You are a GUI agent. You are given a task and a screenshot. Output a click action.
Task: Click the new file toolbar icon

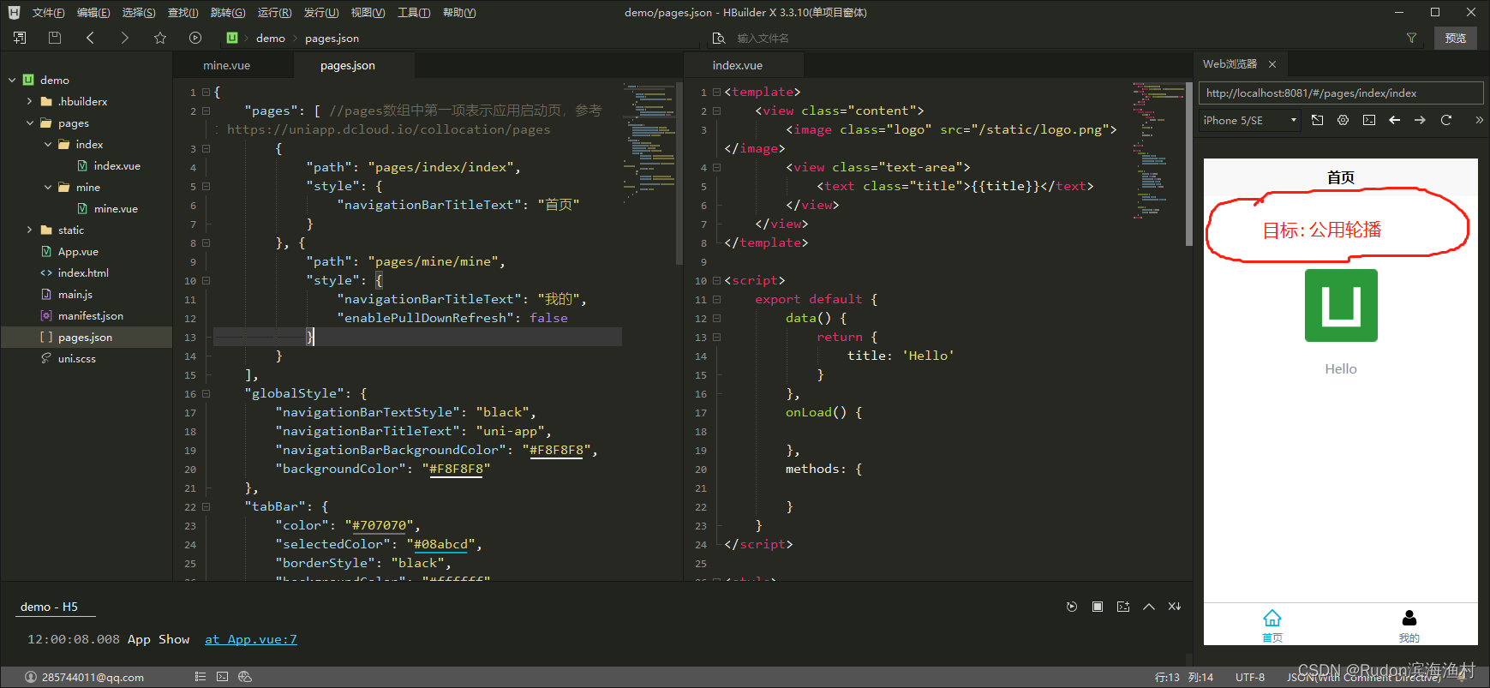coord(20,38)
